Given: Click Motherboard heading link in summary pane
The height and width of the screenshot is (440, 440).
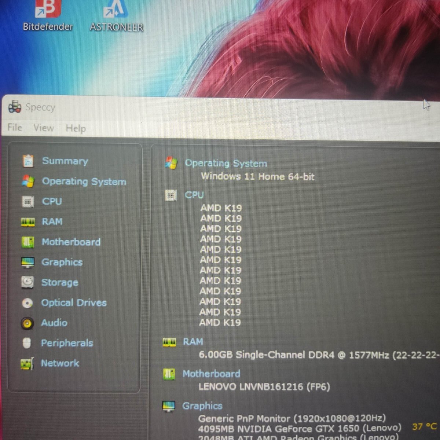Looking at the screenshot, I should click(212, 374).
